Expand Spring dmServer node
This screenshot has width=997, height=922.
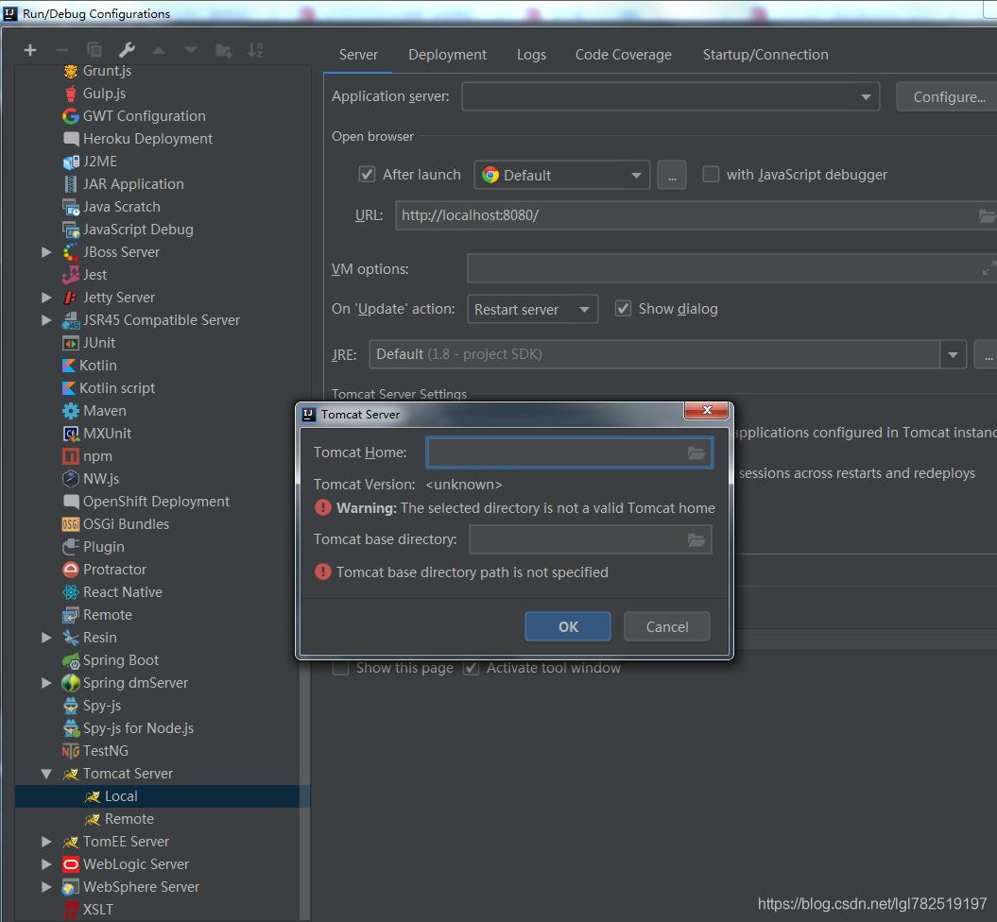coord(46,683)
